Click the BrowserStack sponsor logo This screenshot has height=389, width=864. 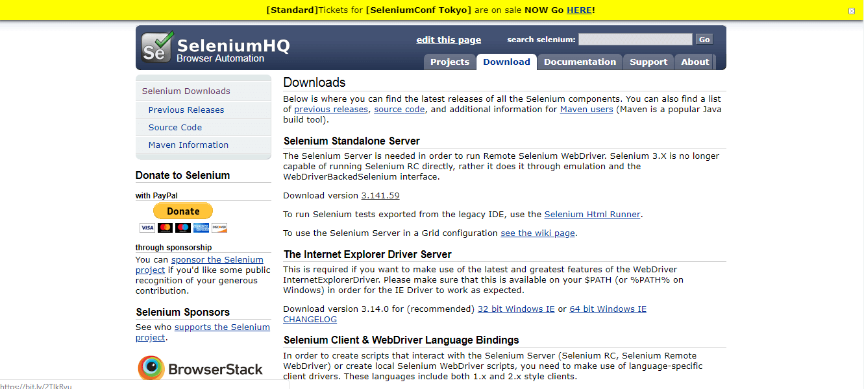(x=201, y=368)
